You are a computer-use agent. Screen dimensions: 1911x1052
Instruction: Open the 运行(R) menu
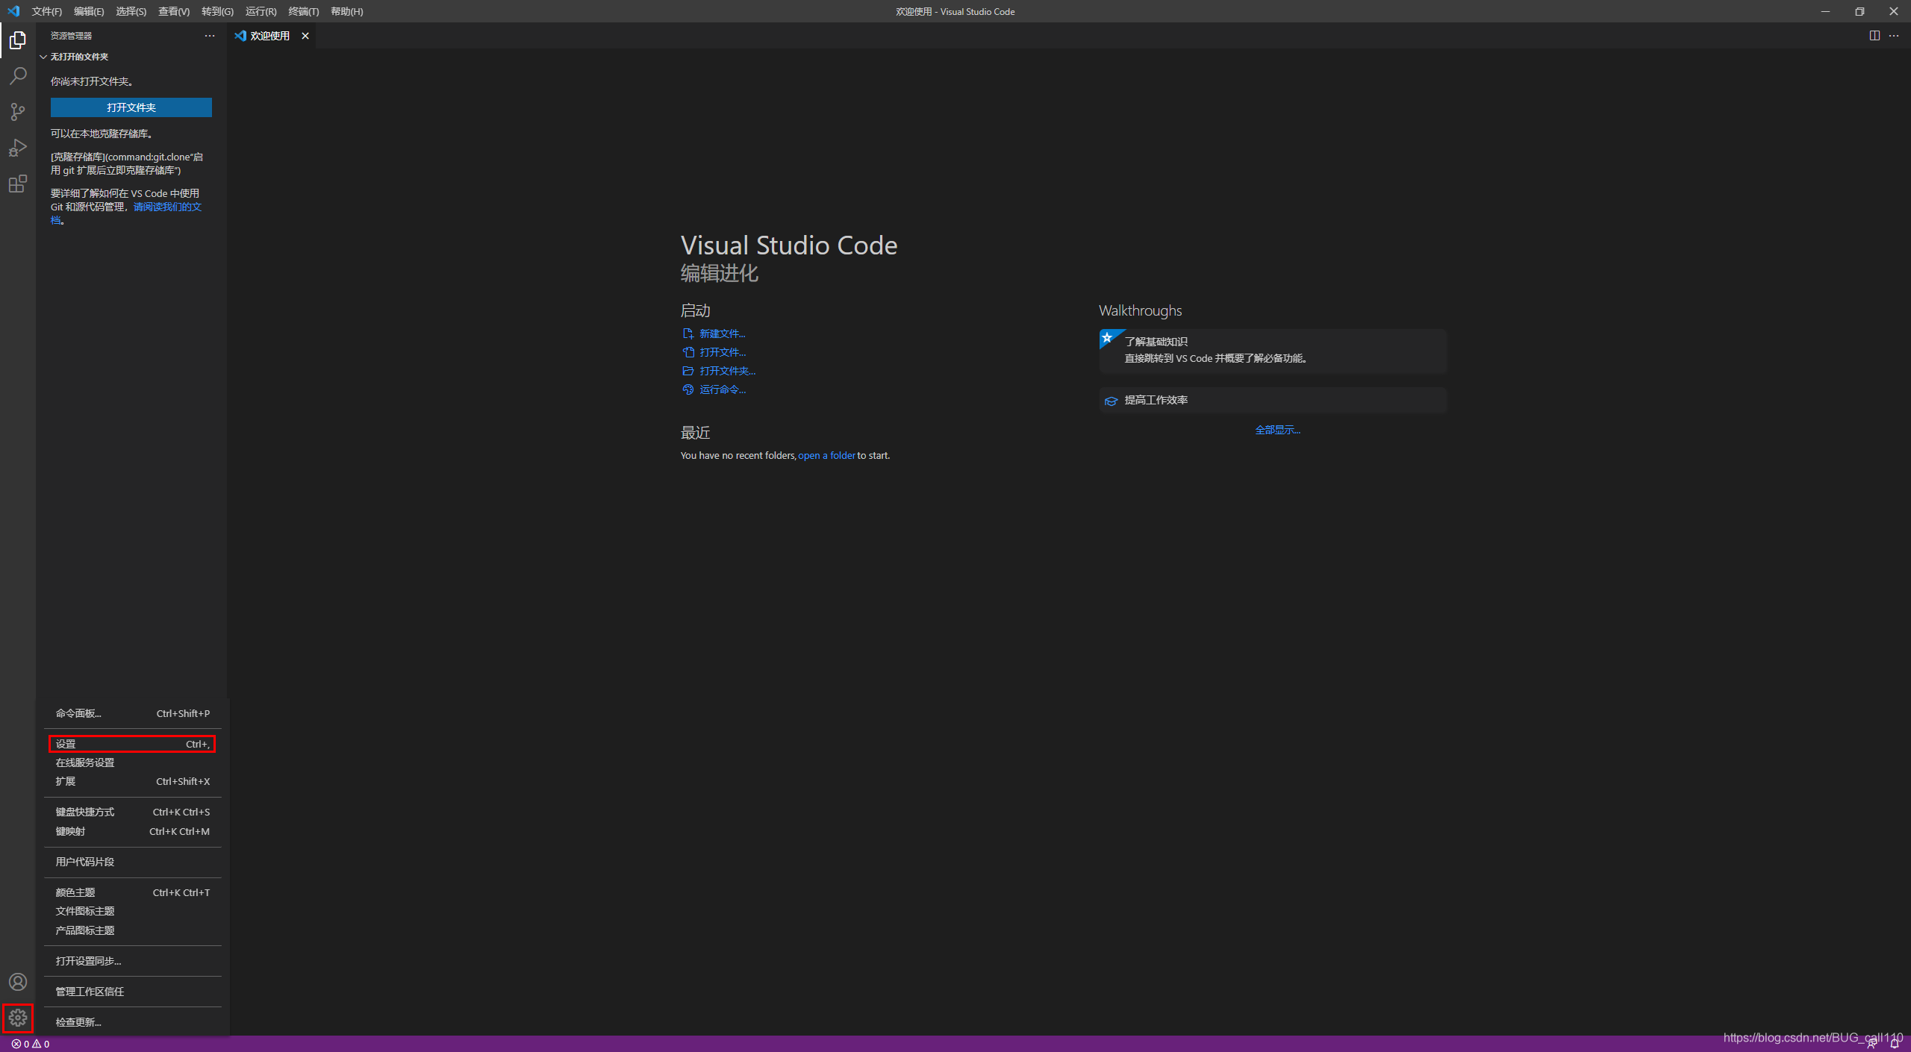pos(261,11)
